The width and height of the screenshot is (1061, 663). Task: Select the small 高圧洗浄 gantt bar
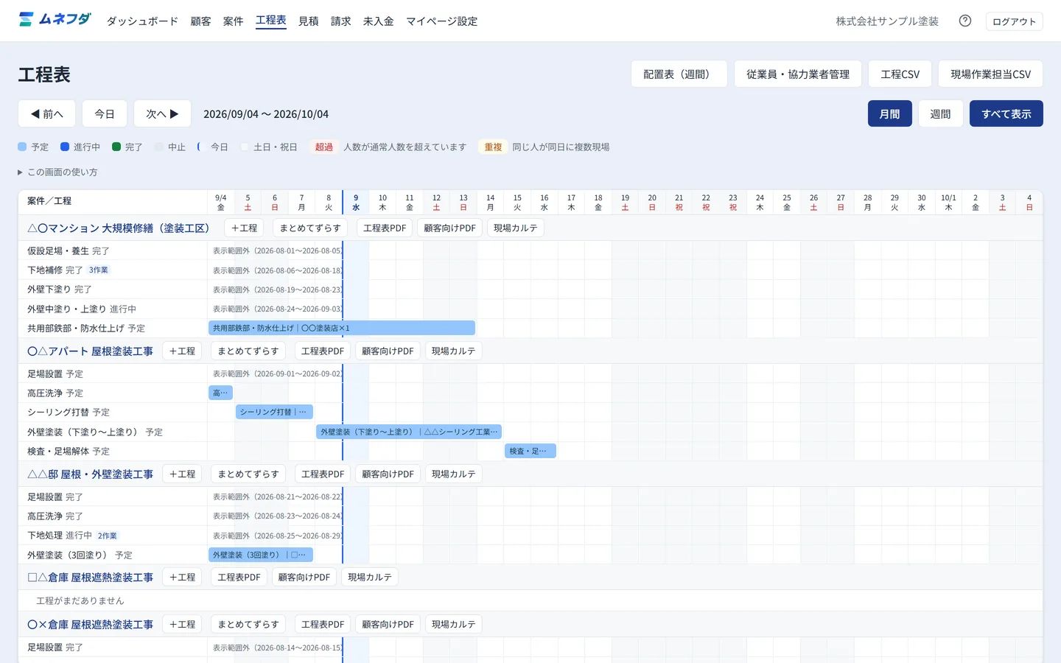220,393
